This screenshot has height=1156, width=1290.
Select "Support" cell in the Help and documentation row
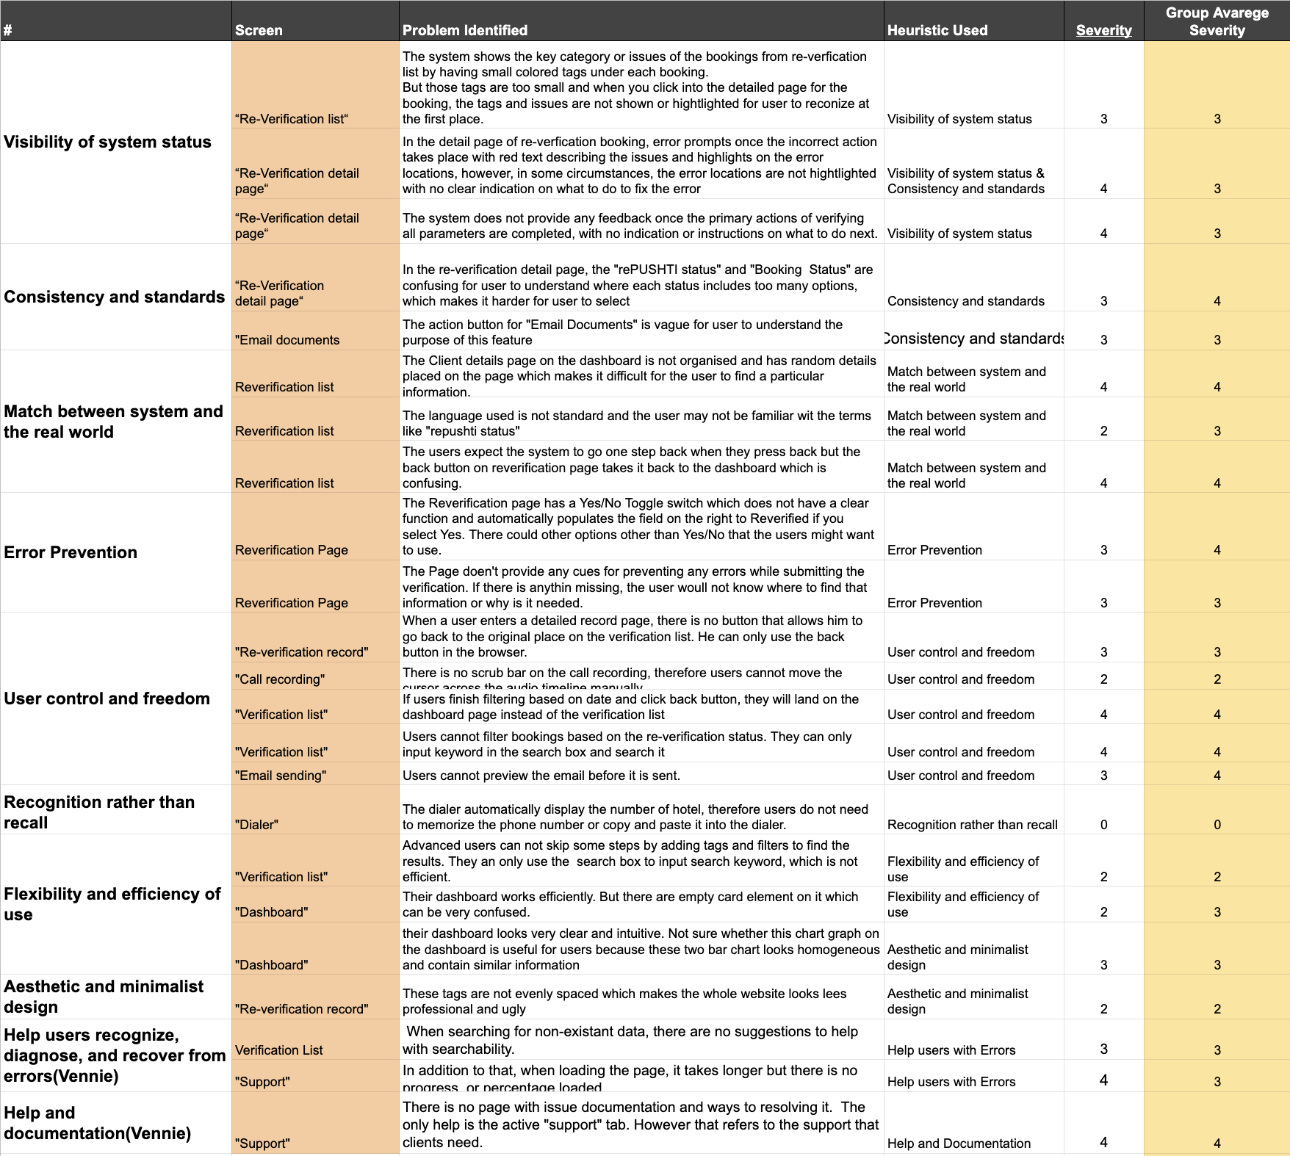[x=315, y=1123]
